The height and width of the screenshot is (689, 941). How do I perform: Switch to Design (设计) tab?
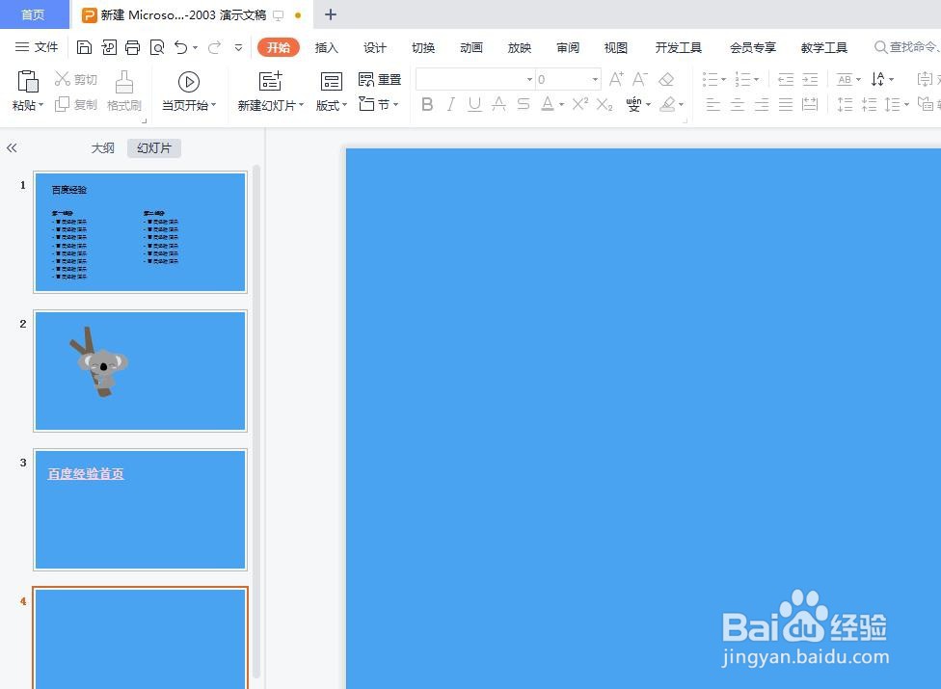[375, 47]
